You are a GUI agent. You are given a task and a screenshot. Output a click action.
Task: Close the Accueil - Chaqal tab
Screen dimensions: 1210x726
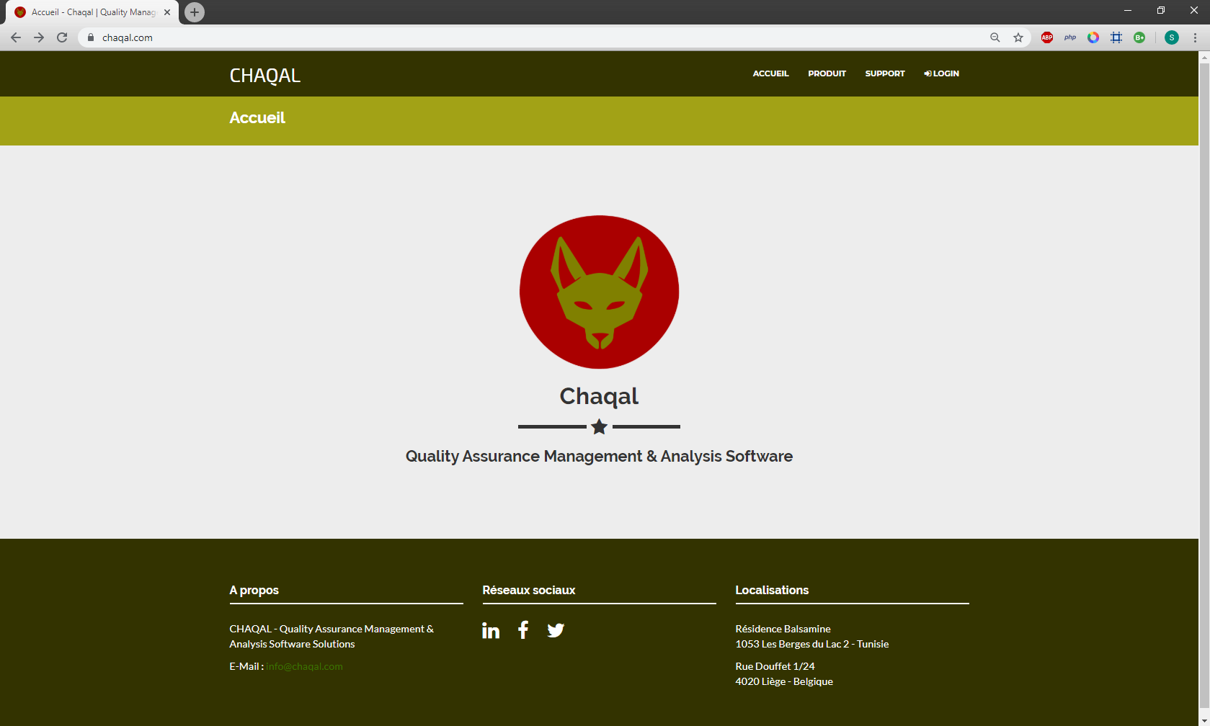tap(167, 12)
